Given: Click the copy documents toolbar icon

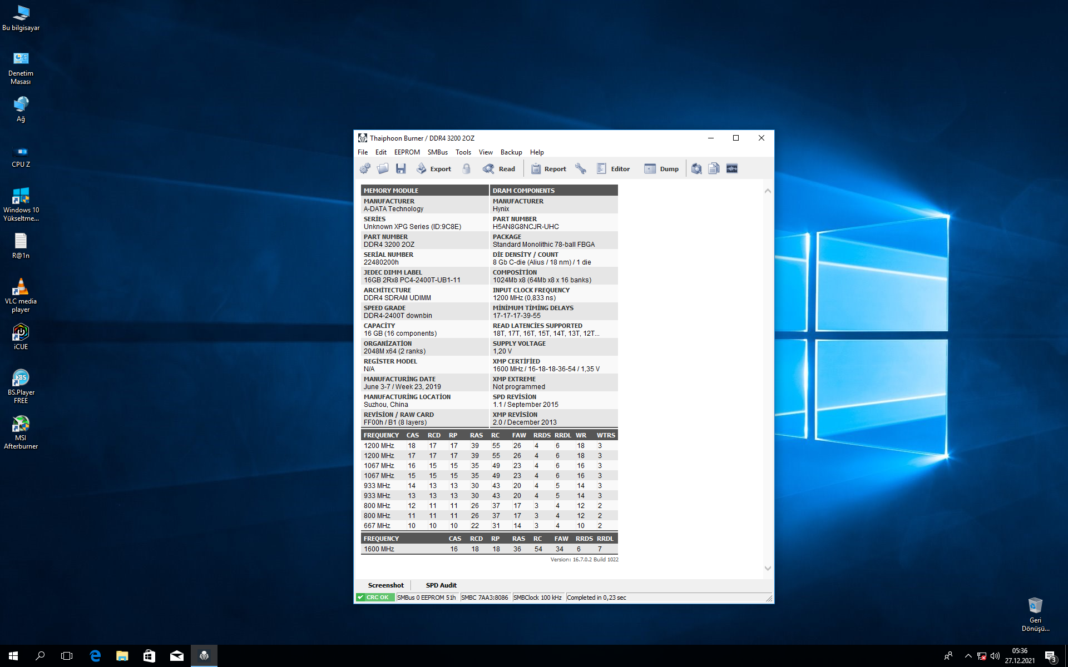Looking at the screenshot, I should click(x=714, y=168).
